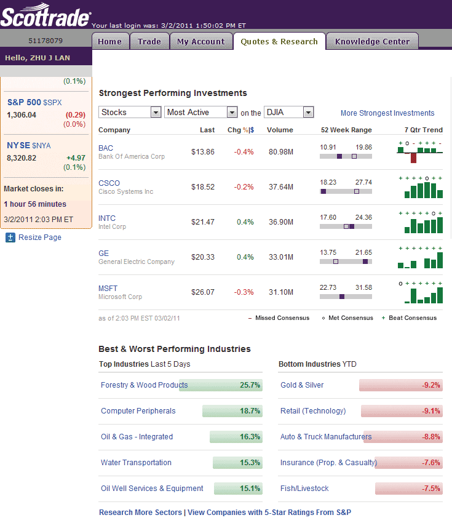Viewport: 452px width, 523px height.
Task: Open the GE ticker quote
Action: 104,253
